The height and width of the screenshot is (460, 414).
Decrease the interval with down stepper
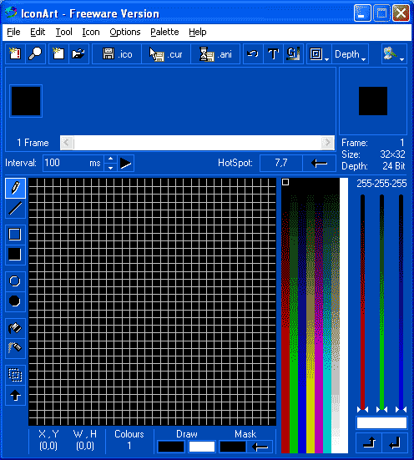pos(111,168)
